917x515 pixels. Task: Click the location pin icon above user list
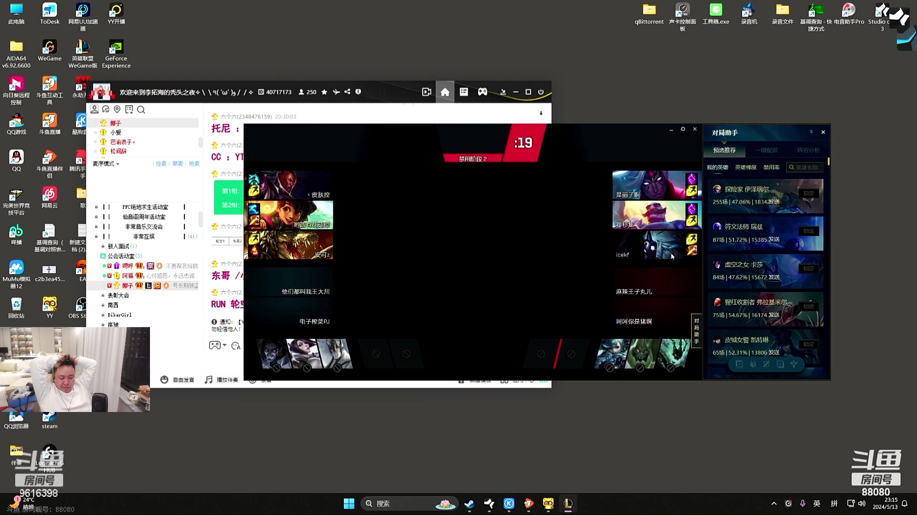(x=117, y=110)
